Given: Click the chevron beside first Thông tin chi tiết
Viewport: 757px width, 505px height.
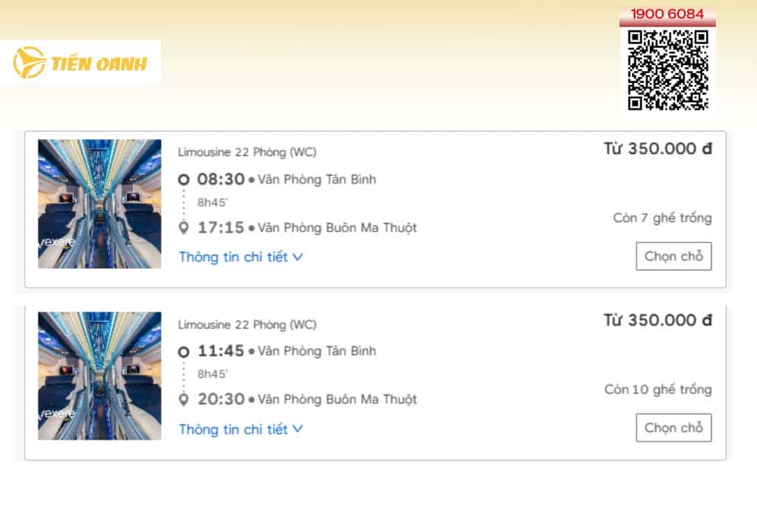Looking at the screenshot, I should (x=298, y=257).
